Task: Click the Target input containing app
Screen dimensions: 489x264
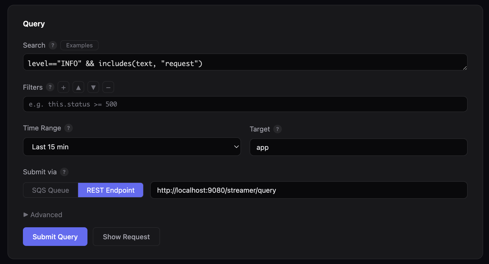Action: click(358, 147)
